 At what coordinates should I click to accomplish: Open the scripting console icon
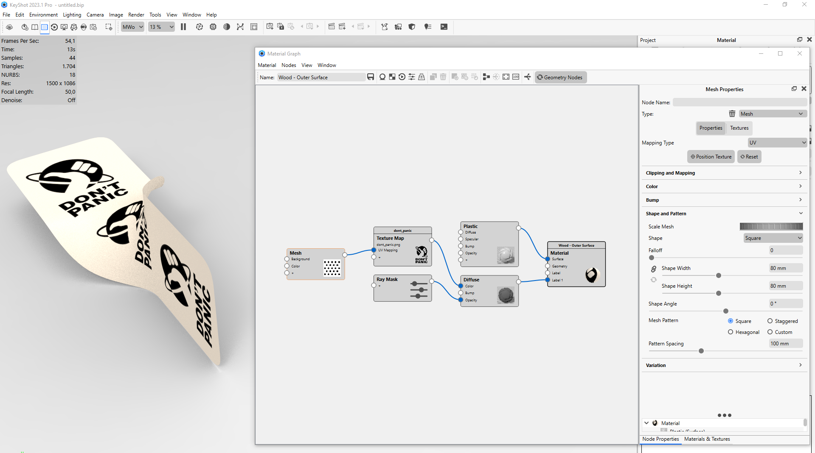tap(444, 27)
